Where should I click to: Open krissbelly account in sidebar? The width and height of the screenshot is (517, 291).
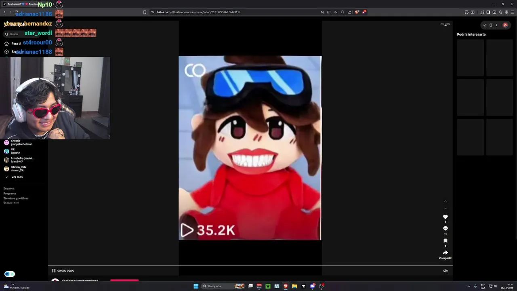(19, 160)
